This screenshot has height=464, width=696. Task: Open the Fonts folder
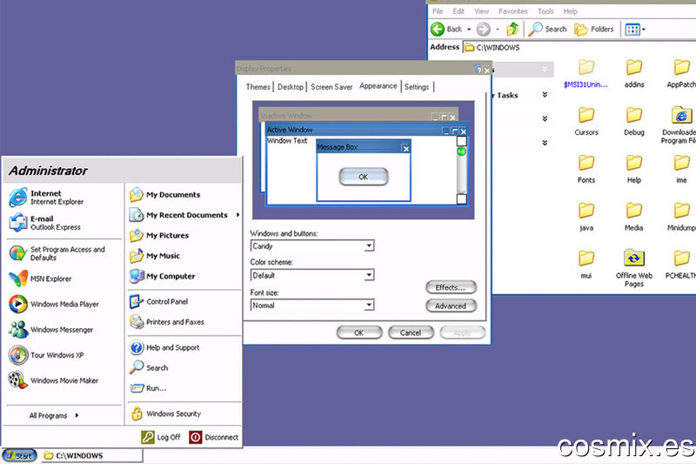(586, 169)
